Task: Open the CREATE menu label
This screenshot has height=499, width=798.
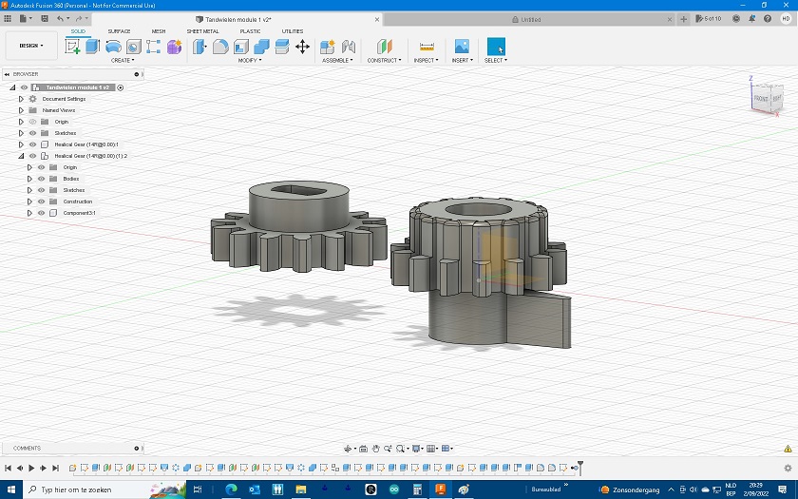Action: point(123,60)
